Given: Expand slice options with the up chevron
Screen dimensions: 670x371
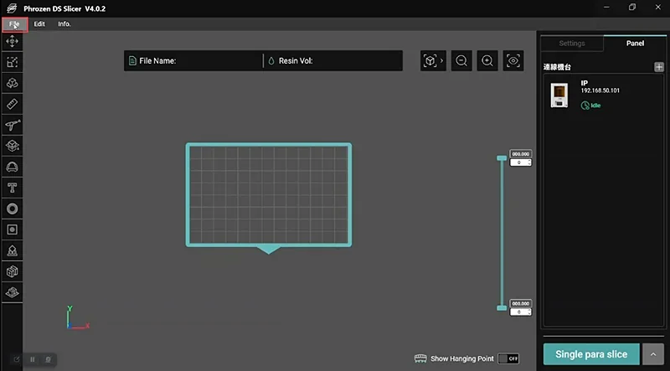Looking at the screenshot, I should click(653, 354).
